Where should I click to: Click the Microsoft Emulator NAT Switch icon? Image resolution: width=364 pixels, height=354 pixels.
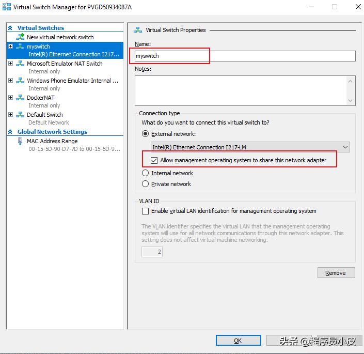[20, 64]
